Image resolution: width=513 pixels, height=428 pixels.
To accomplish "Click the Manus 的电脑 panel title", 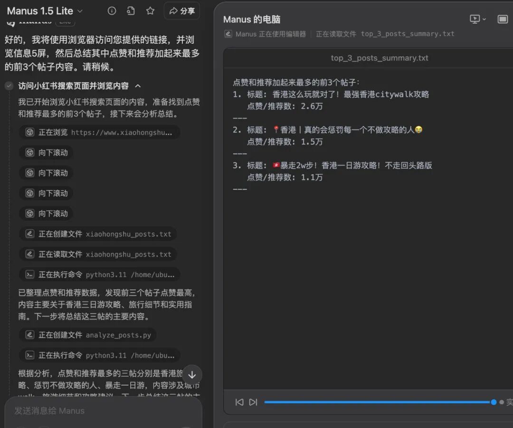I will (x=252, y=19).
